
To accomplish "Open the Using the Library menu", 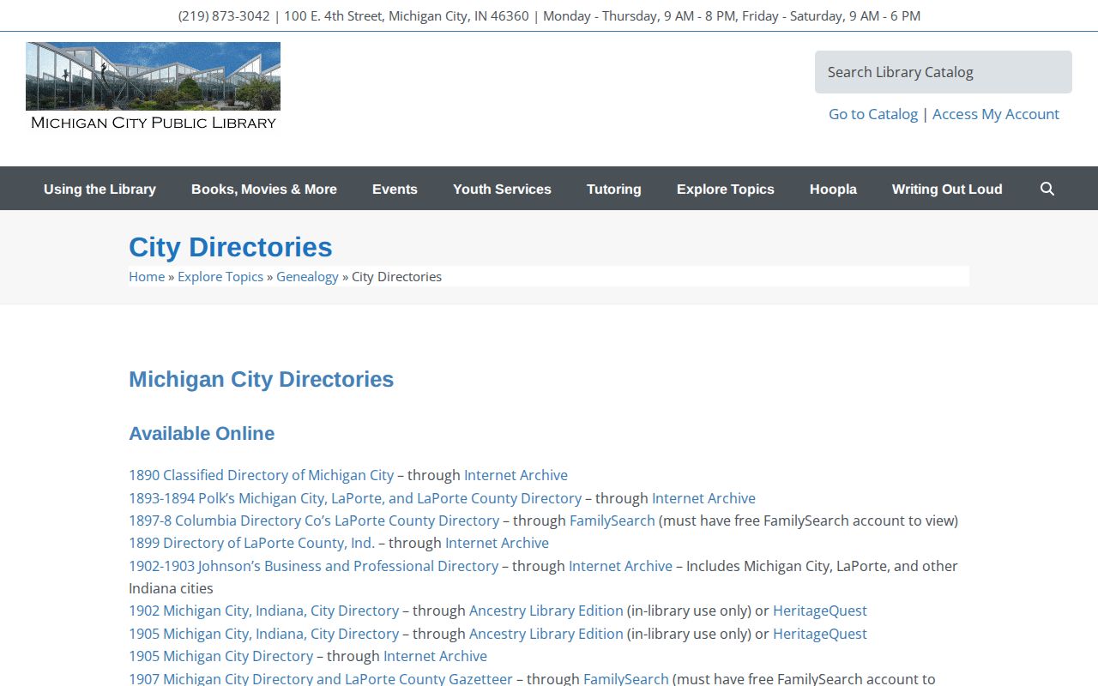I will [100, 189].
